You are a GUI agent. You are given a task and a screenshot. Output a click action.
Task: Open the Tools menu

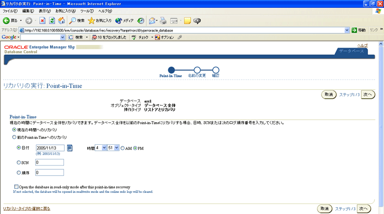(87, 11)
